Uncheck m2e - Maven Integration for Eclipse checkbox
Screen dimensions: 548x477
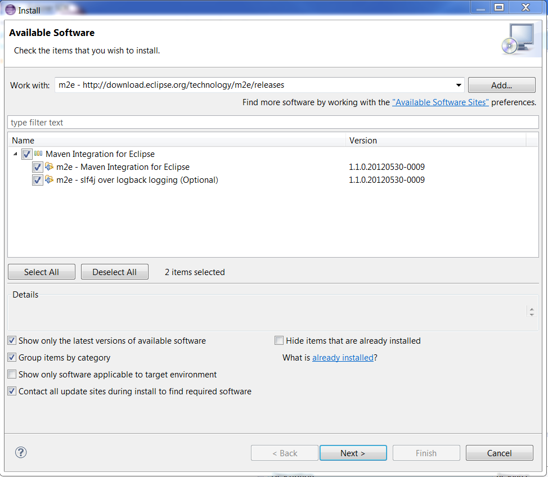(x=37, y=167)
